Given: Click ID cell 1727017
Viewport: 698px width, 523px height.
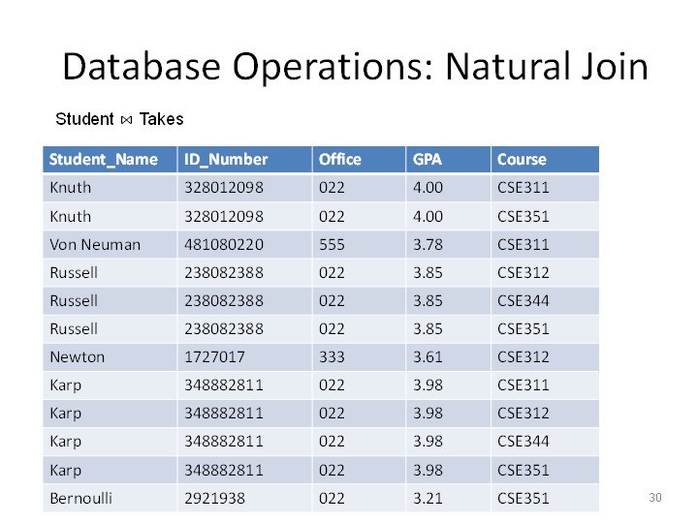Looking at the screenshot, I should [245, 357].
